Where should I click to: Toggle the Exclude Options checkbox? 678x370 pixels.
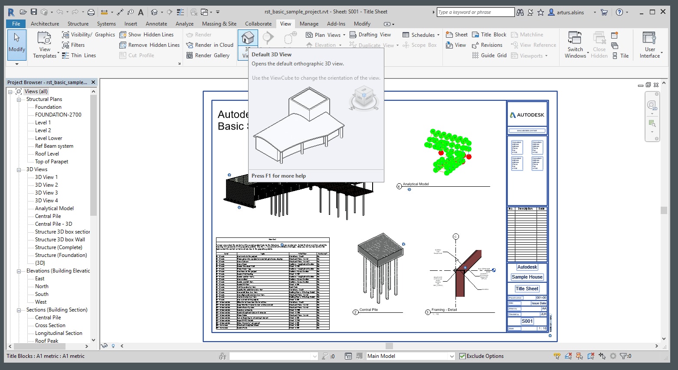pos(463,356)
